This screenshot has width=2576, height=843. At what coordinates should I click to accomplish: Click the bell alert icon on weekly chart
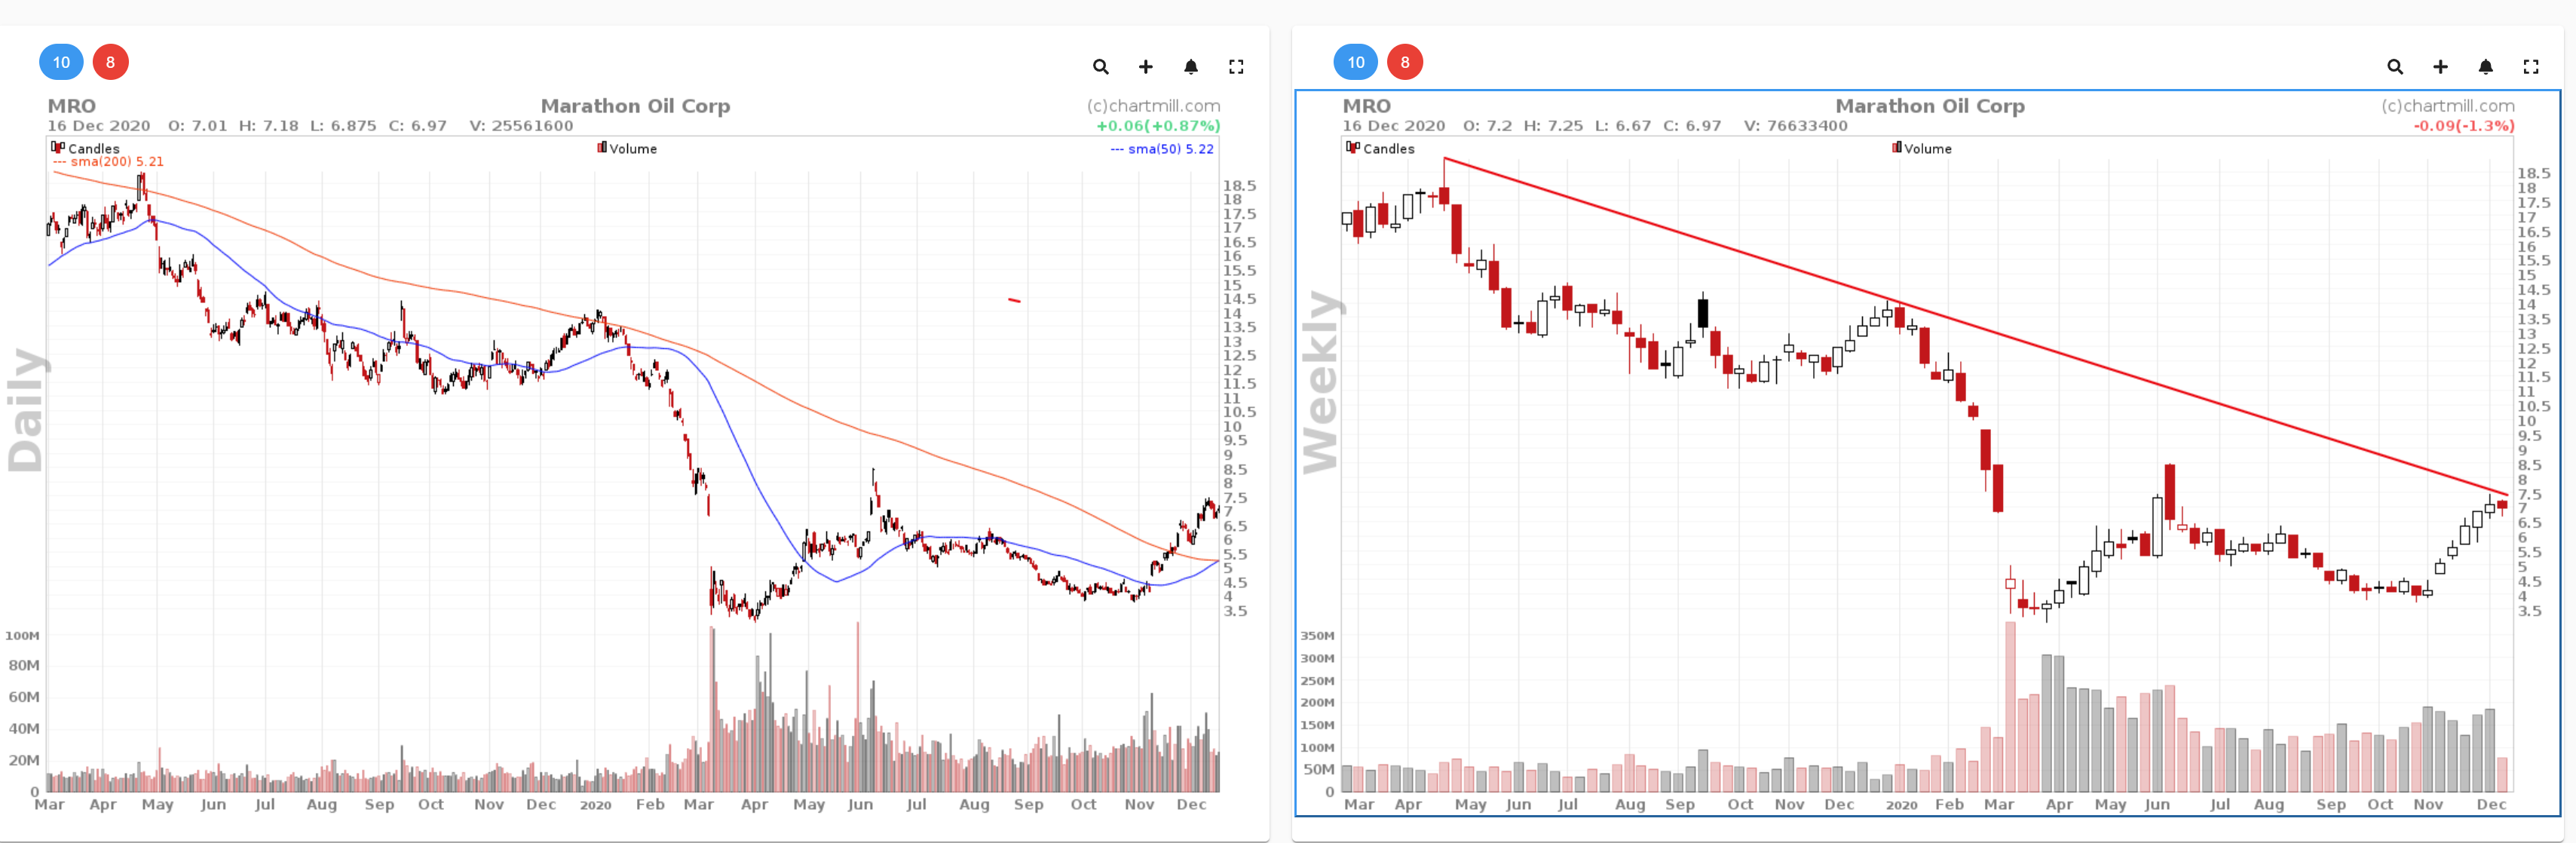point(2486,67)
